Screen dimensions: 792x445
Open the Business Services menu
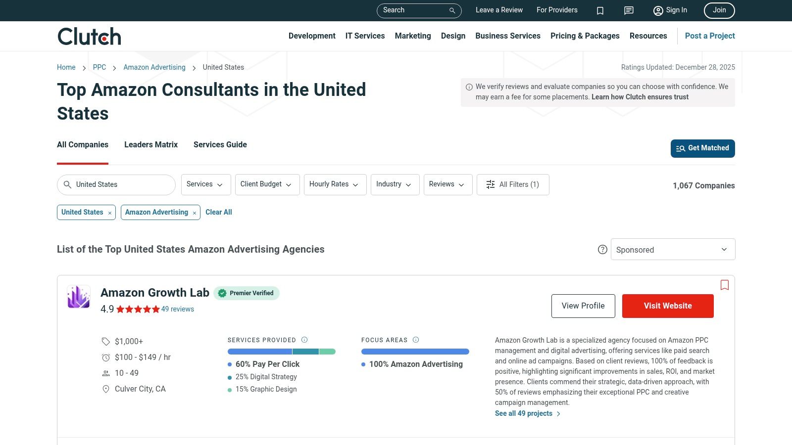pyautogui.click(x=508, y=36)
